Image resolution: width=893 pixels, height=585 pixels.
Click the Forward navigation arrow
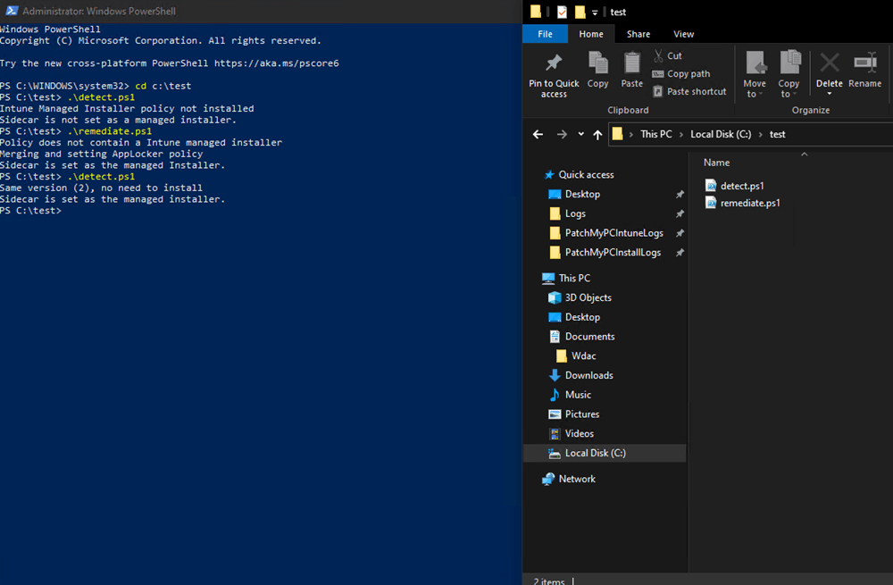point(562,135)
